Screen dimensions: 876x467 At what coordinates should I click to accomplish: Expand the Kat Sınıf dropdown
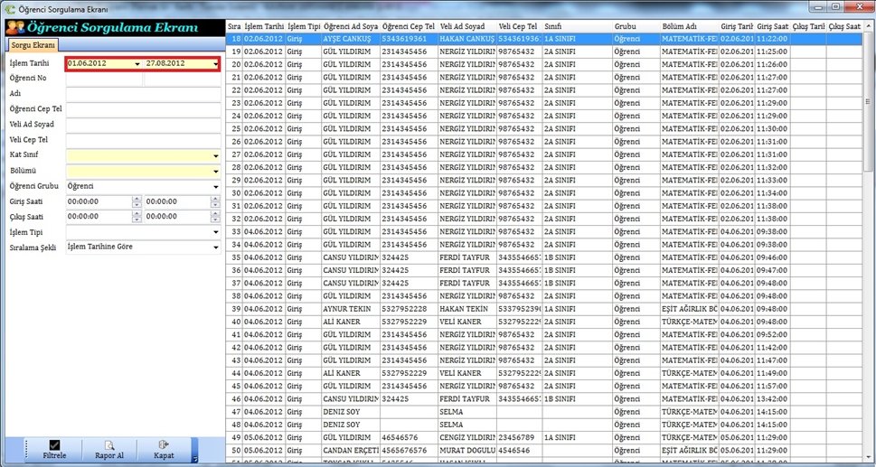[x=215, y=156]
